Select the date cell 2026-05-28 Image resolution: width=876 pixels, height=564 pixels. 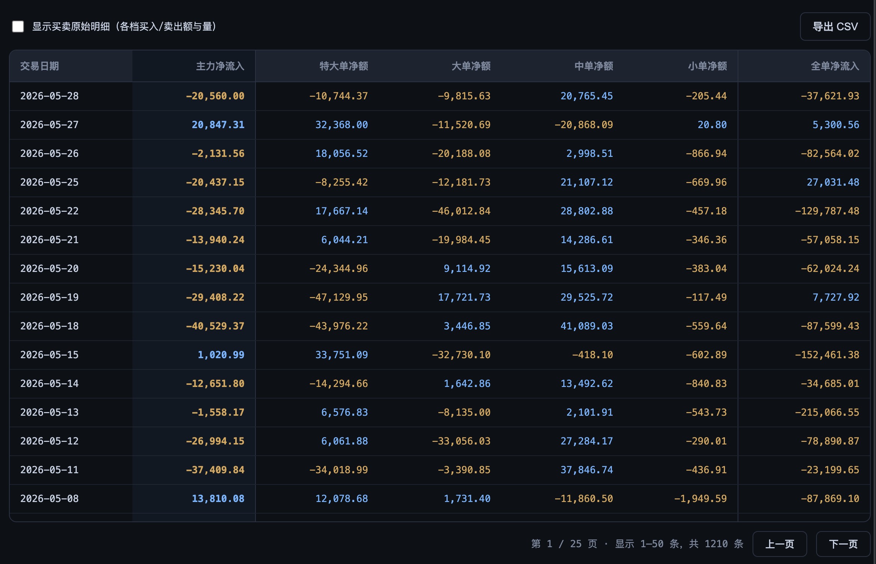[x=49, y=96]
